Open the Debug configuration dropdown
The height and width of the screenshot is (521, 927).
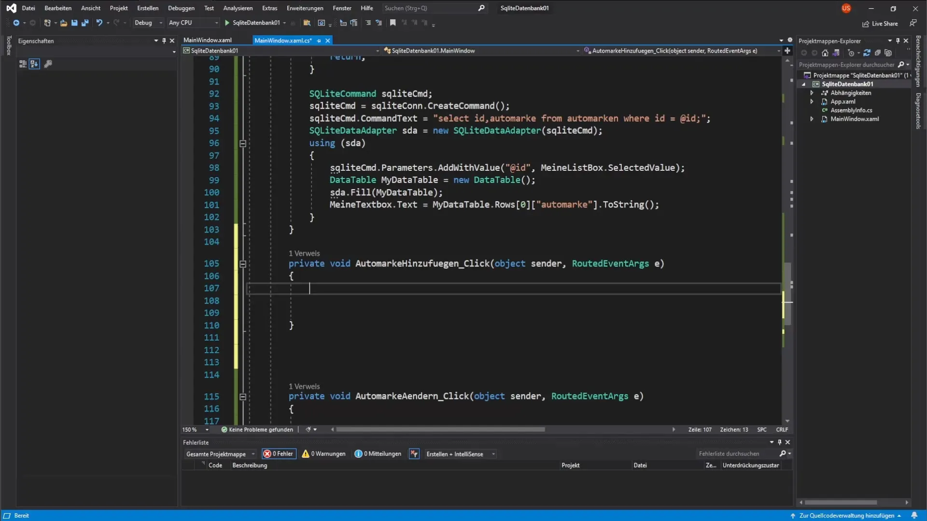(x=148, y=23)
